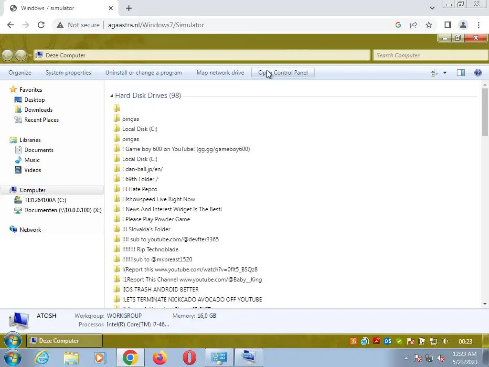Screen dimensions: 489x367
Task: Click explorer forward navigation button
Action: pos(21,55)
